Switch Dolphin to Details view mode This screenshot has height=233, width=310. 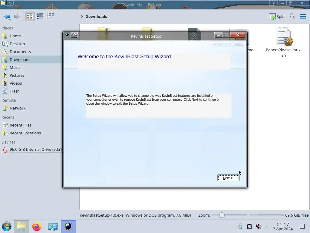pos(51,16)
